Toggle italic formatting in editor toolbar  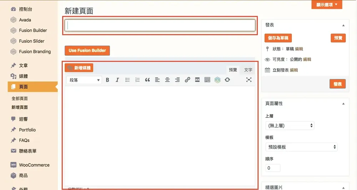(117, 80)
